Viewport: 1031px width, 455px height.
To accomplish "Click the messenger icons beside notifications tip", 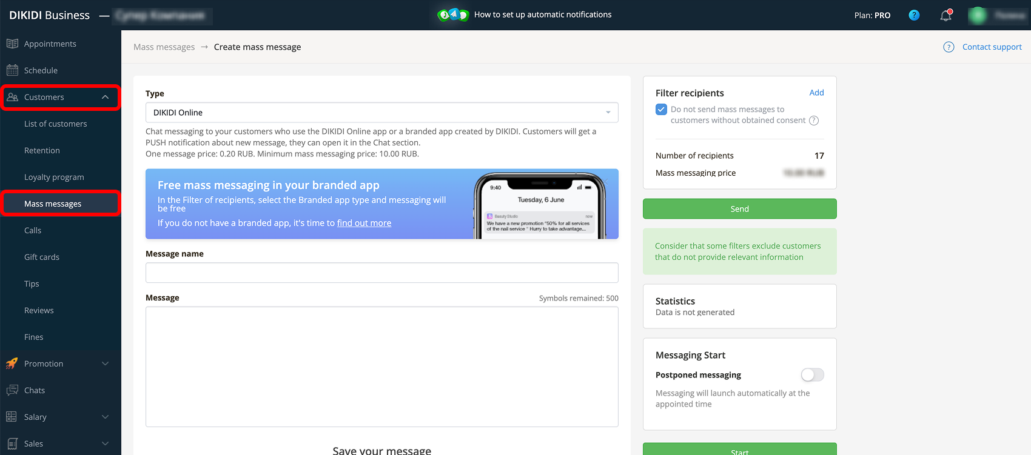I will (x=454, y=15).
